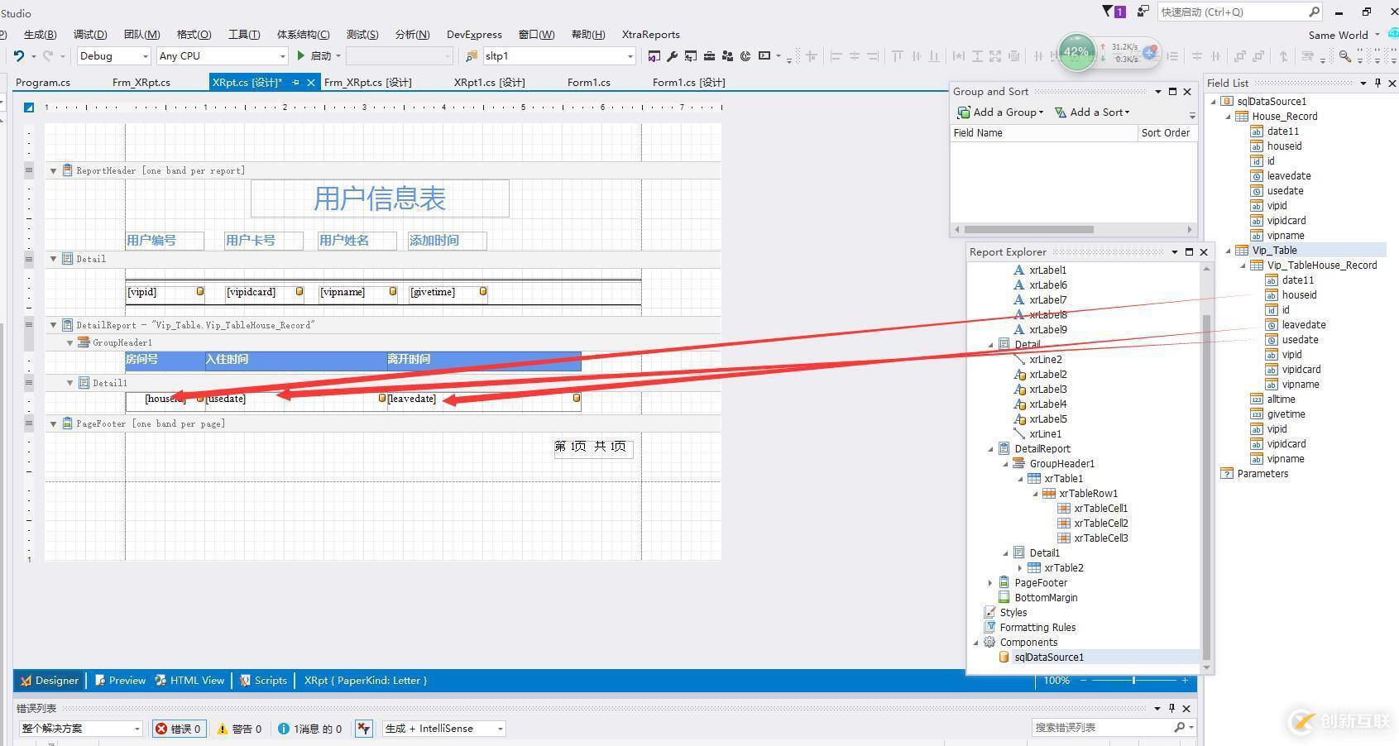
Task: Open the sltp1 startup project dropdown
Action: point(630,56)
